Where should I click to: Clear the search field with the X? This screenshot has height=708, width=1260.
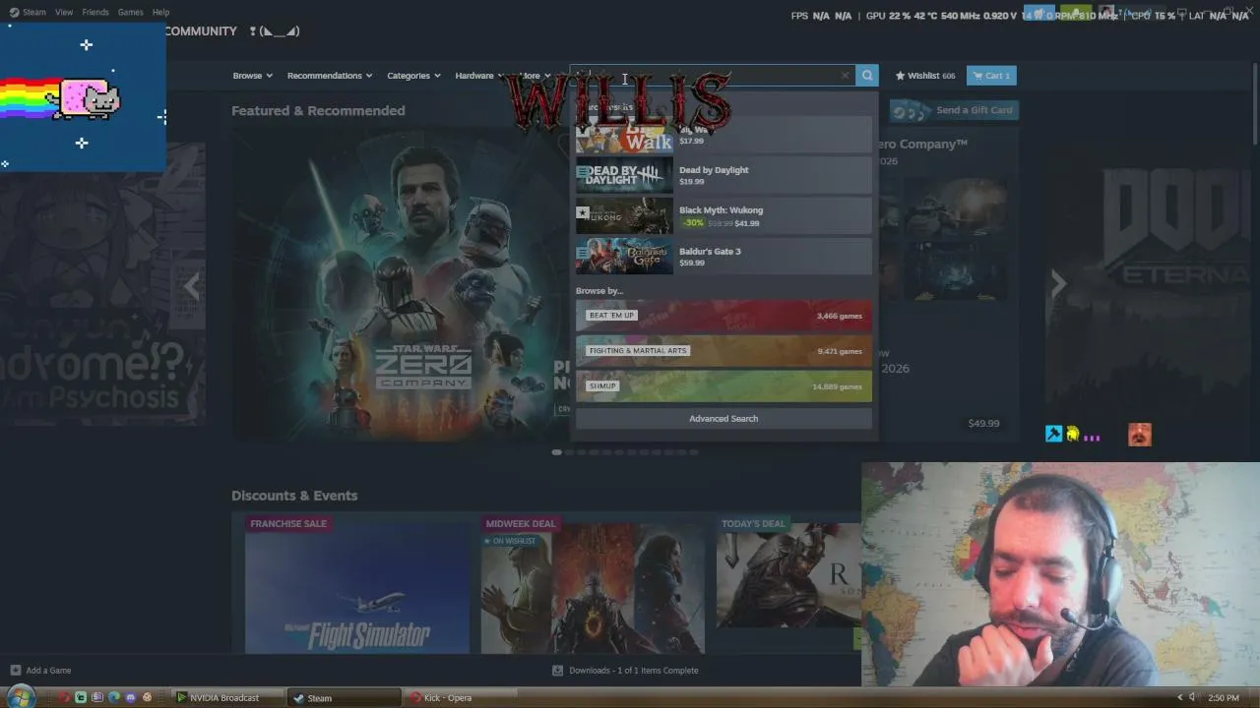click(845, 76)
